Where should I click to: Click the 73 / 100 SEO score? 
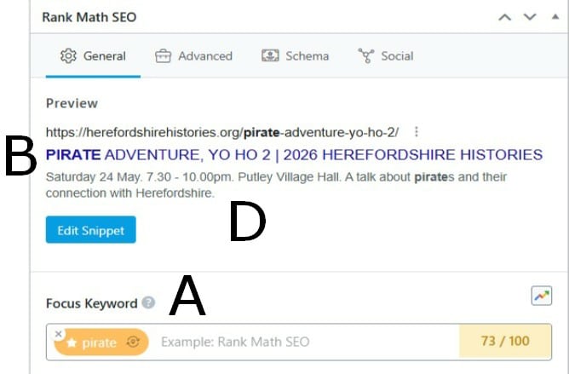tap(504, 342)
